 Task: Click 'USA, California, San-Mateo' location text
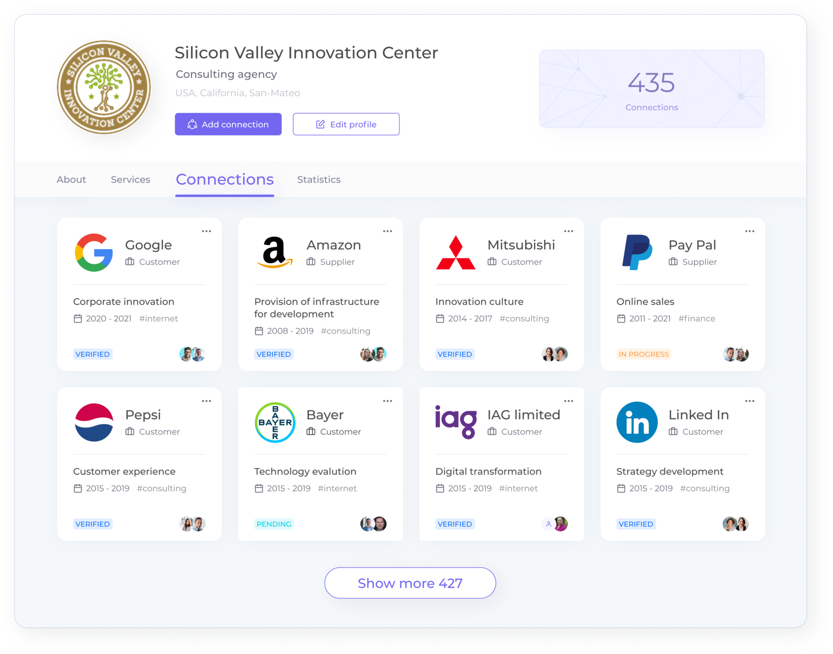point(238,93)
